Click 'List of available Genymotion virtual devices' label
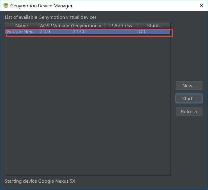The image size is (208, 190). (x=51, y=17)
